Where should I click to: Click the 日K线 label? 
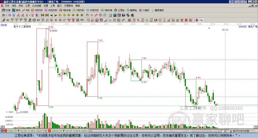pyautogui.click(x=4, y=25)
